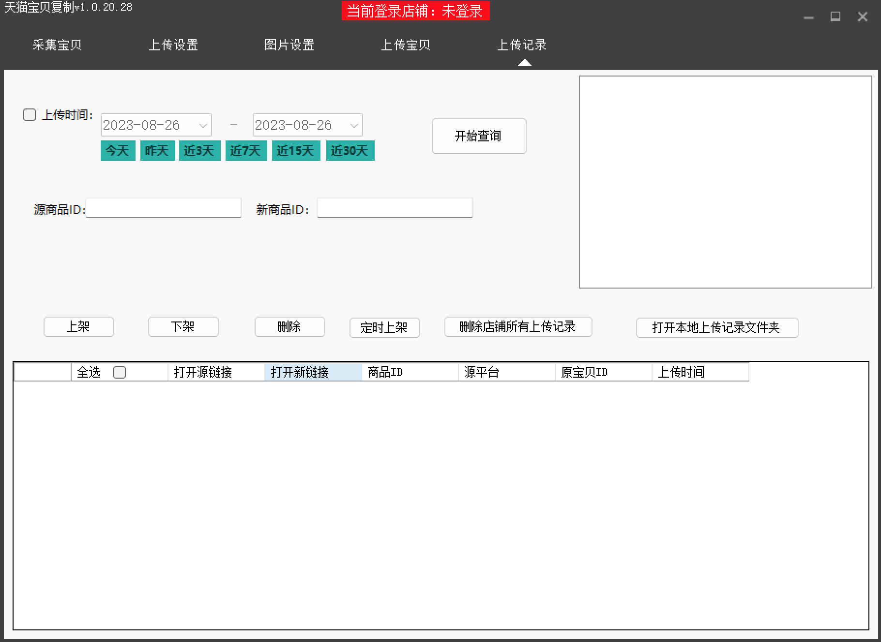Go to the 上传宝贝 tab
The height and width of the screenshot is (642, 881).
[406, 45]
